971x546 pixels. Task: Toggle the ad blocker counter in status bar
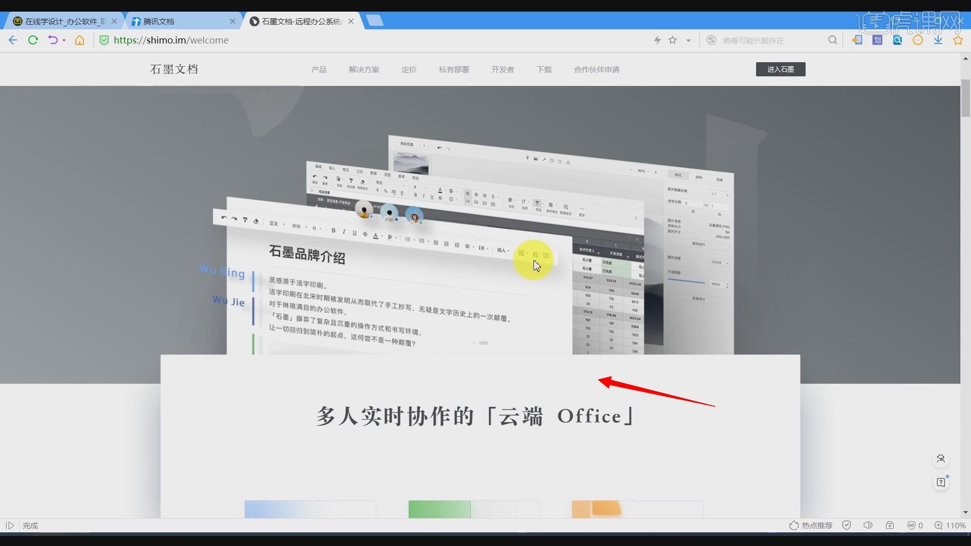915,525
